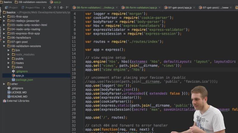The height and width of the screenshot is (133, 238).
Task: Close the 07-get-post/app.js tab
Action: [194, 8]
